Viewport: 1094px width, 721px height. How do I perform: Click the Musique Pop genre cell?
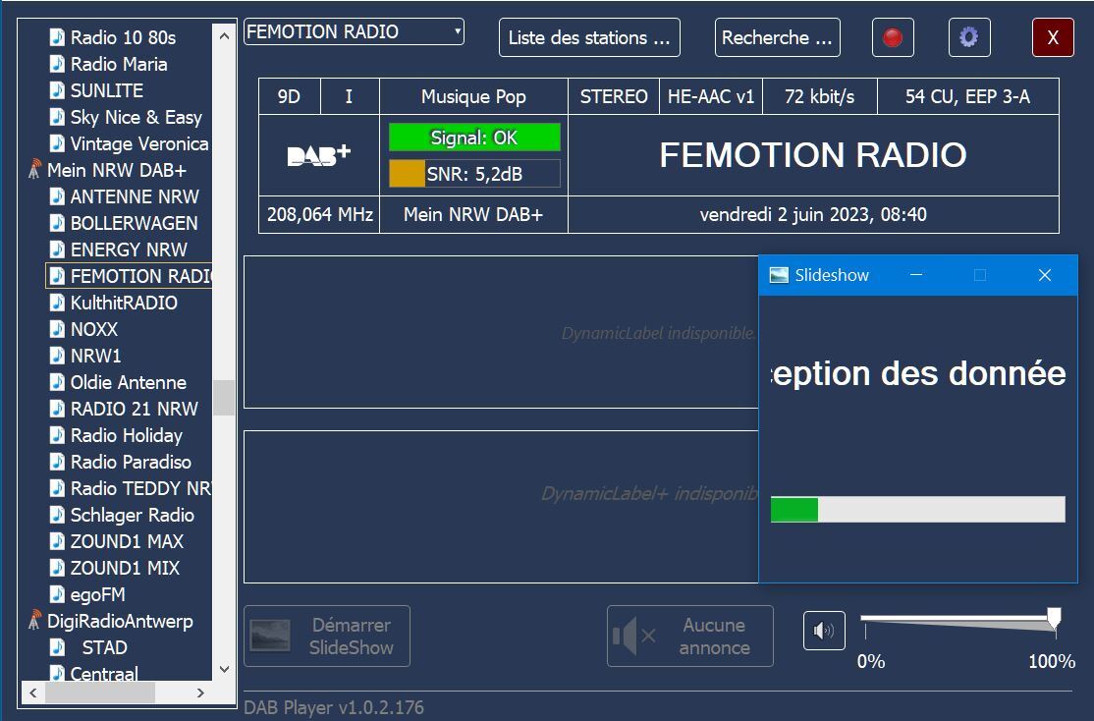(x=473, y=96)
